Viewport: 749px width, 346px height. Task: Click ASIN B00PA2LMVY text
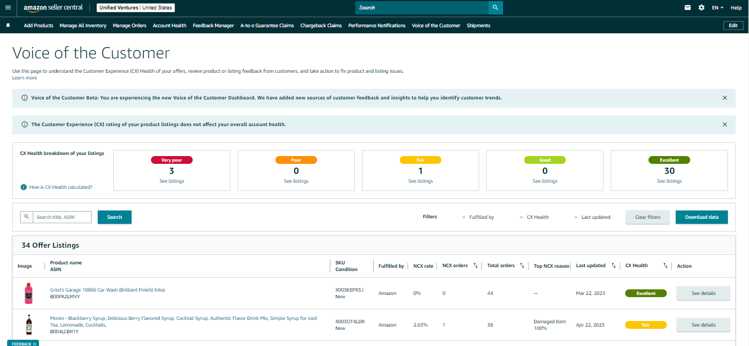click(x=65, y=297)
